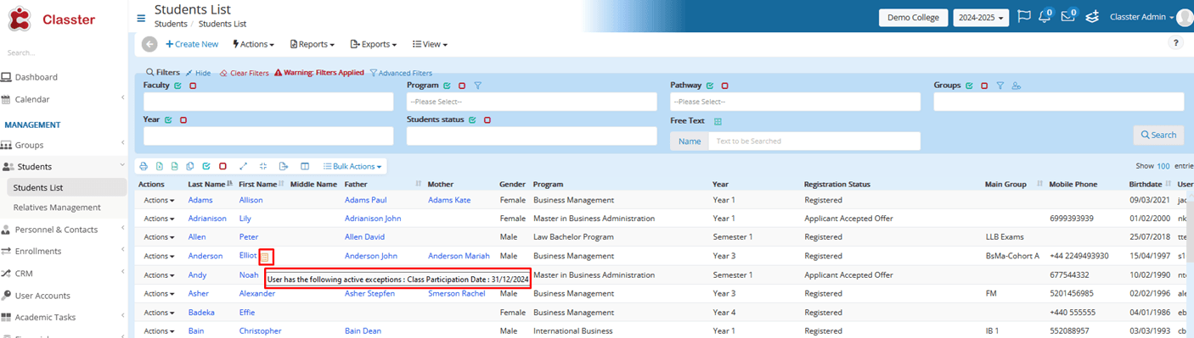This screenshot has height=338, width=1194.
Task: Click the Clear Filters link
Action: [245, 73]
